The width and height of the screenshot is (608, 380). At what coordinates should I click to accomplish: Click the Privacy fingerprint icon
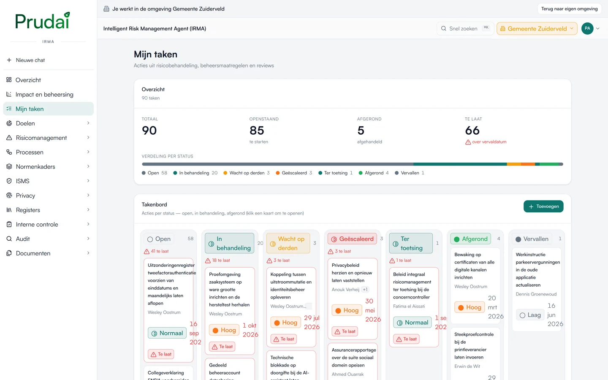9,195
